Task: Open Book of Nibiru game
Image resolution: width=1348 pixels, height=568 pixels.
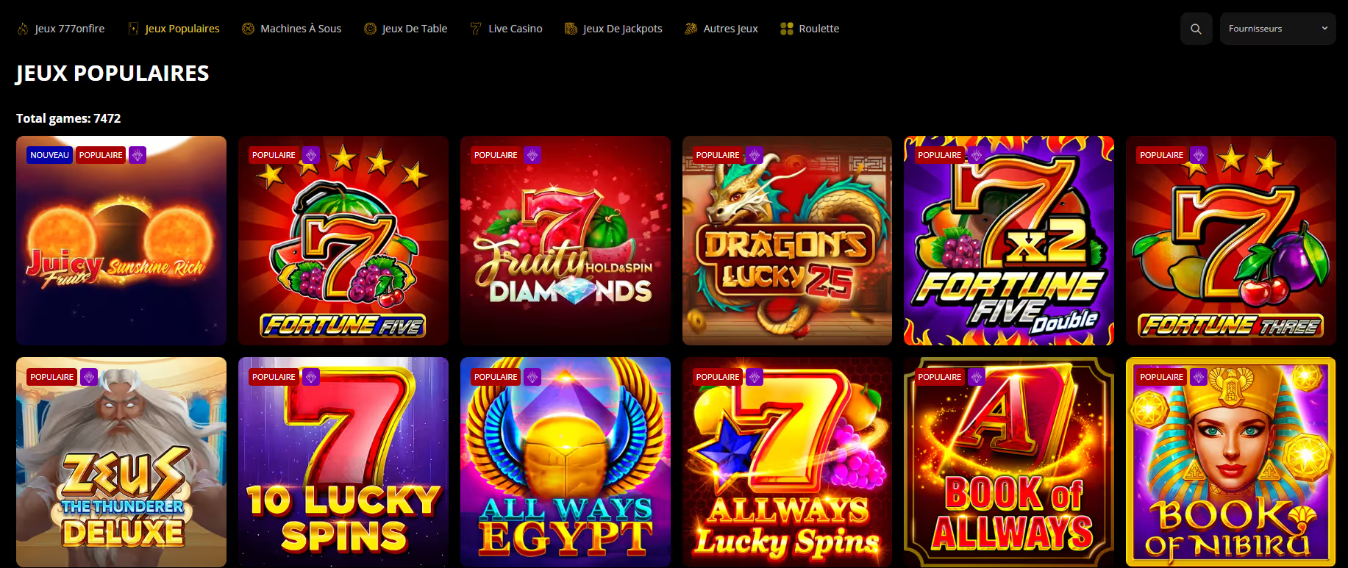Action: click(x=1231, y=462)
